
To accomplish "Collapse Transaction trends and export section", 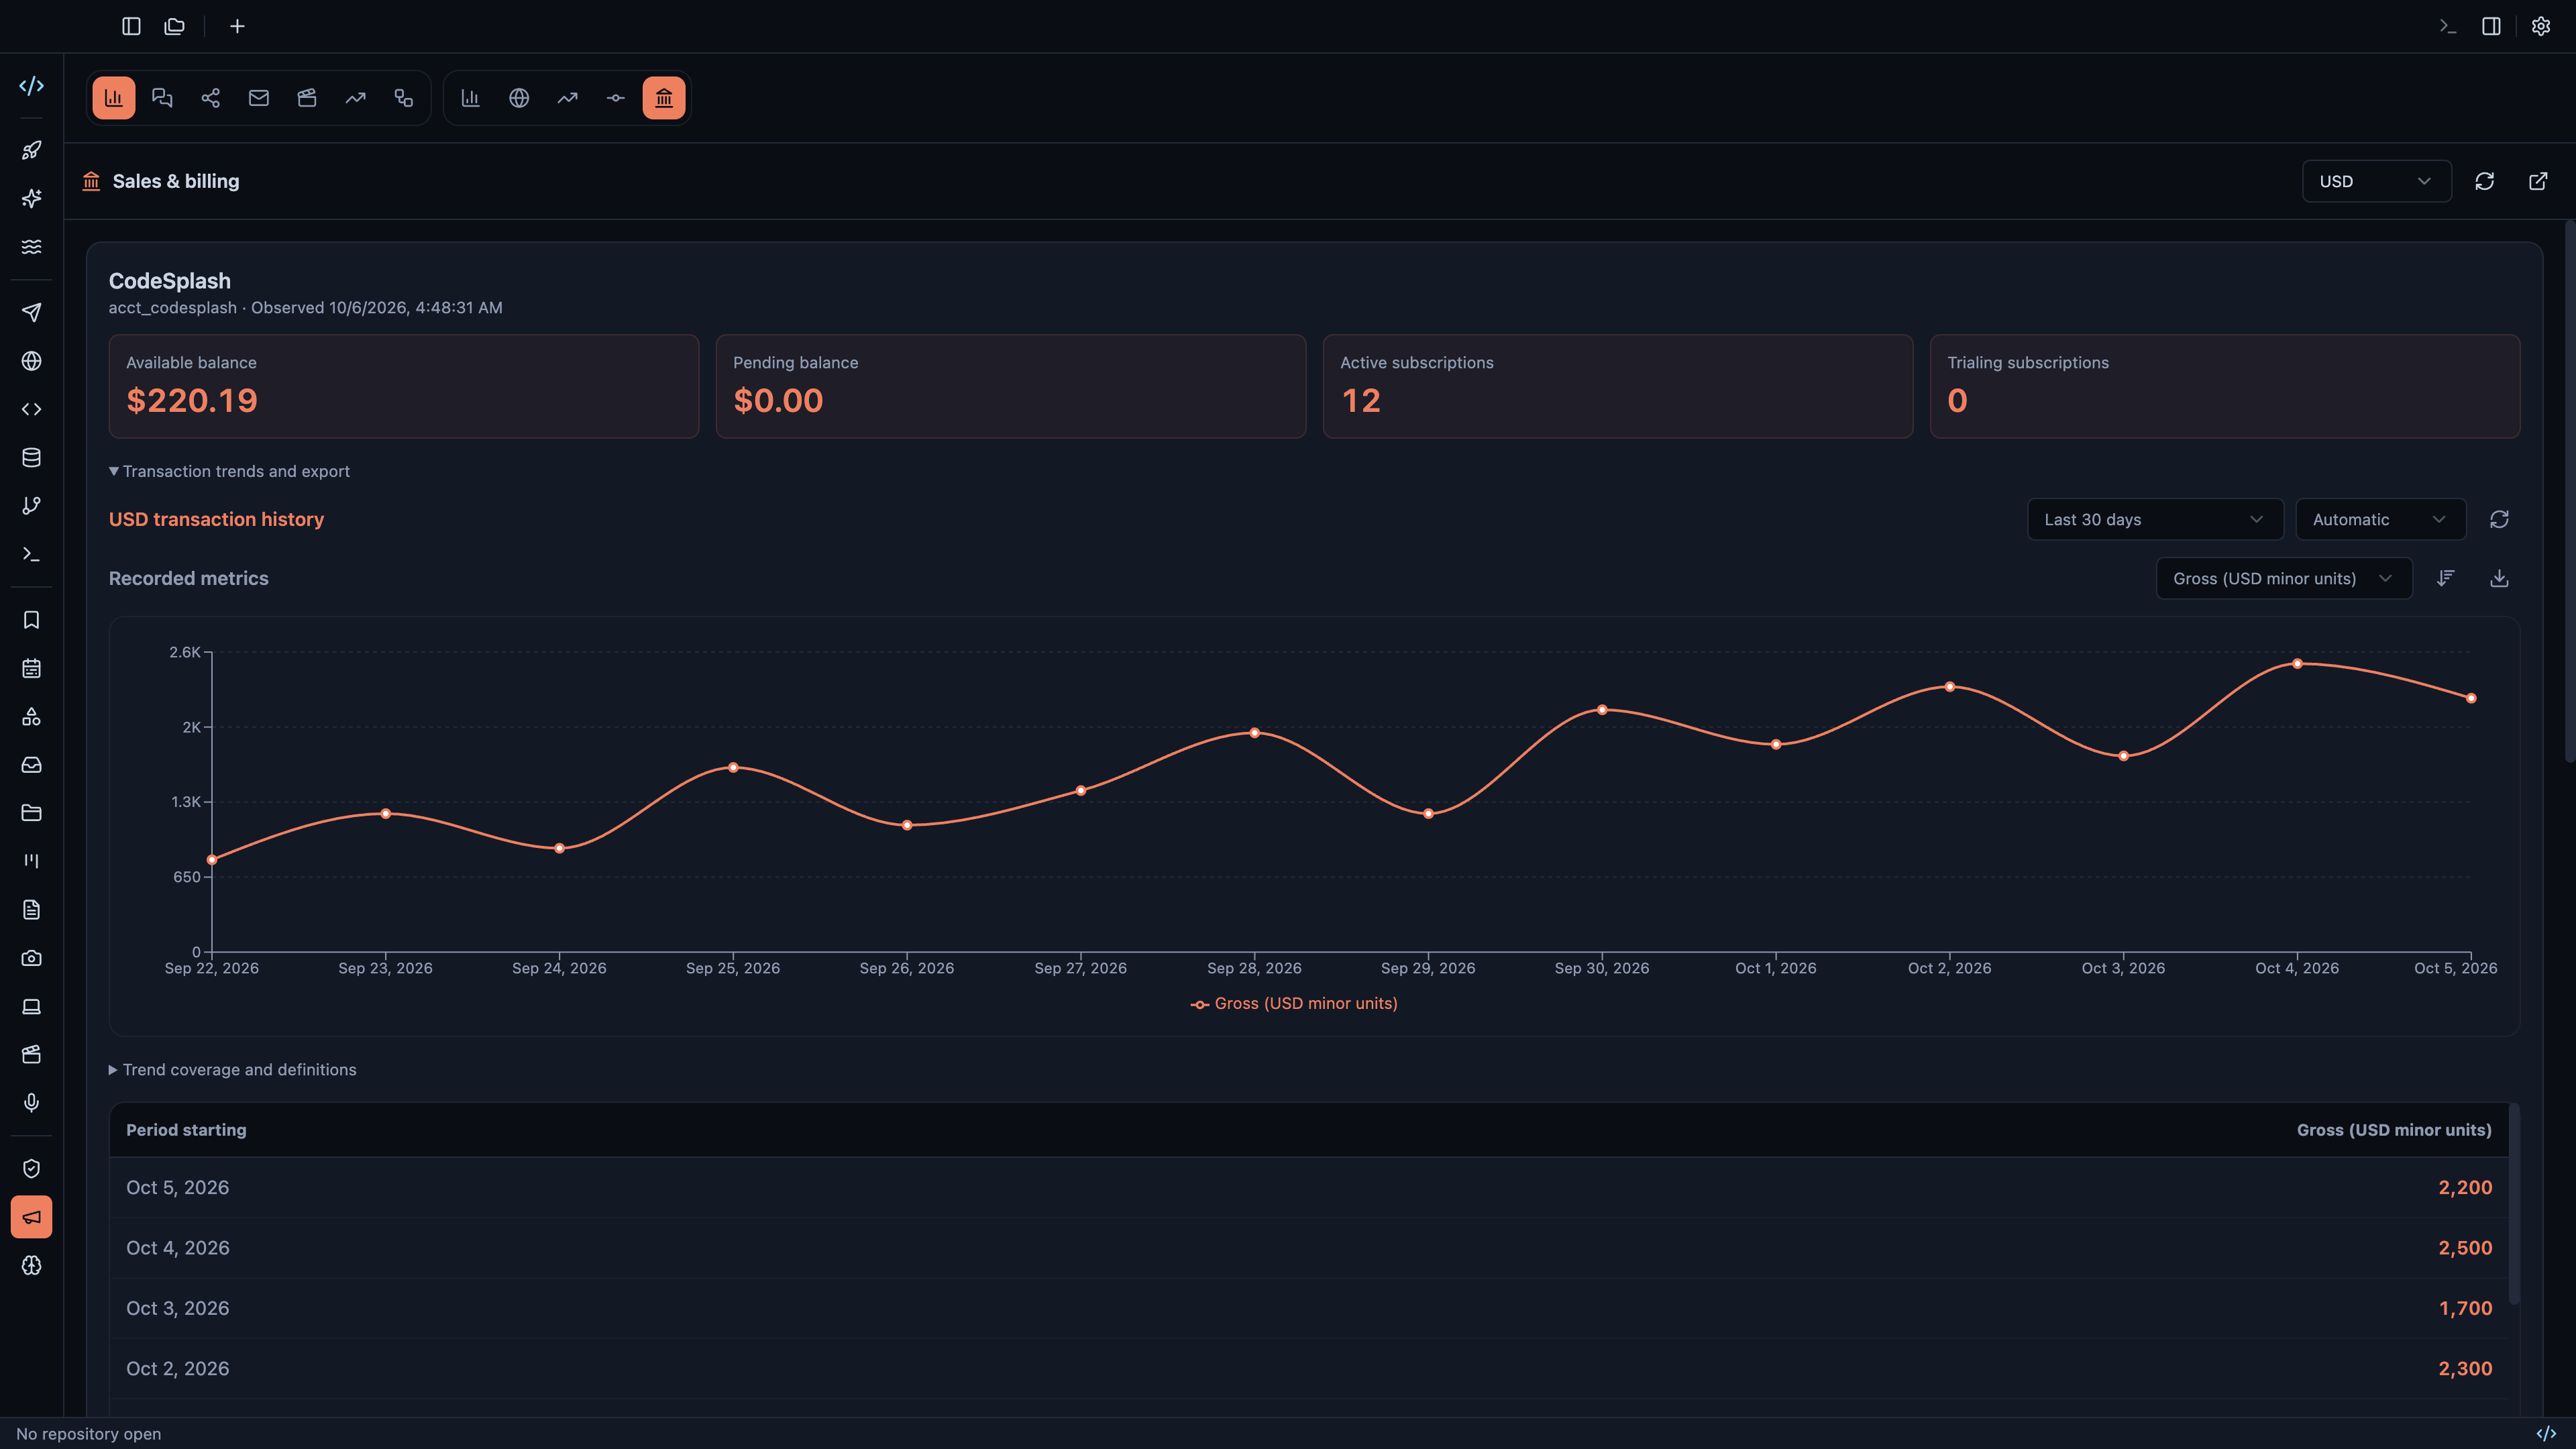I will (229, 471).
